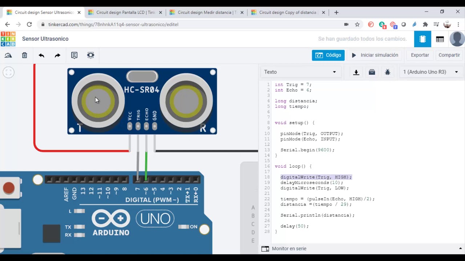Open the Arduino Uno R3 board selector
The height and width of the screenshot is (261, 465).
[x=430, y=72]
